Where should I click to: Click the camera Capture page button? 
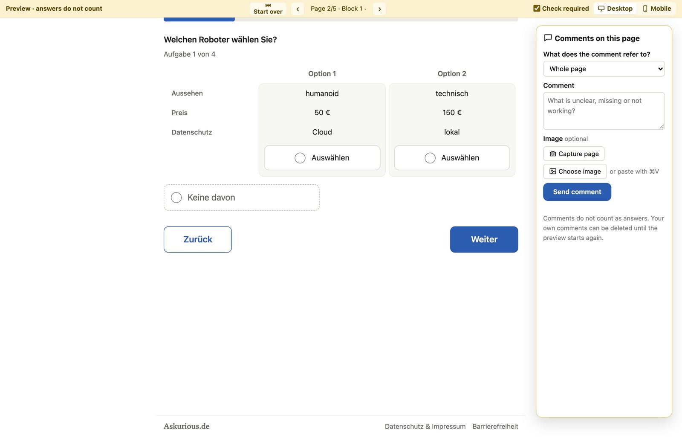coord(574,154)
